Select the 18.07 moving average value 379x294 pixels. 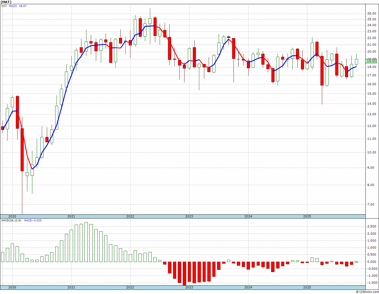tap(23, 6)
